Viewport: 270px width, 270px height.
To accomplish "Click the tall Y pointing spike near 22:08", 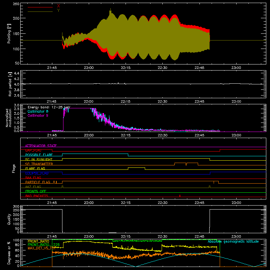I will tap(110, 11).
